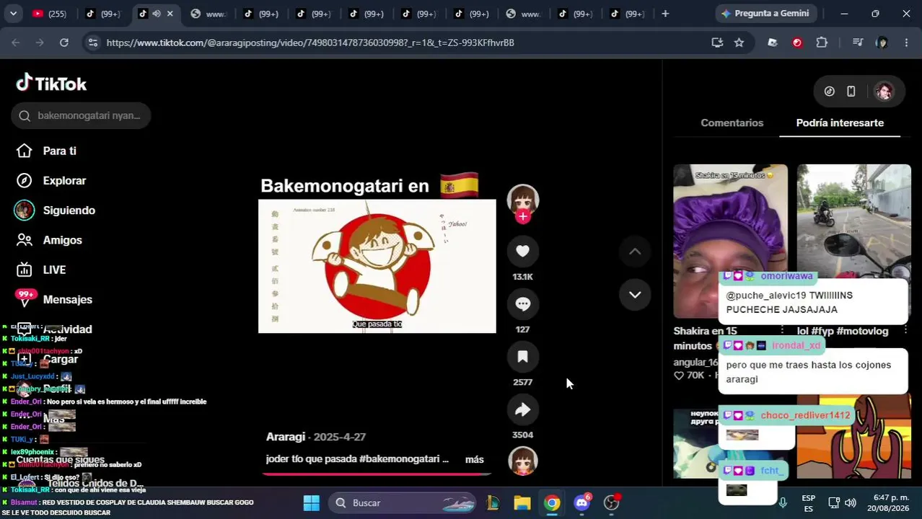Open the spinning sound disc avatar
922x519 pixels.
click(522, 461)
